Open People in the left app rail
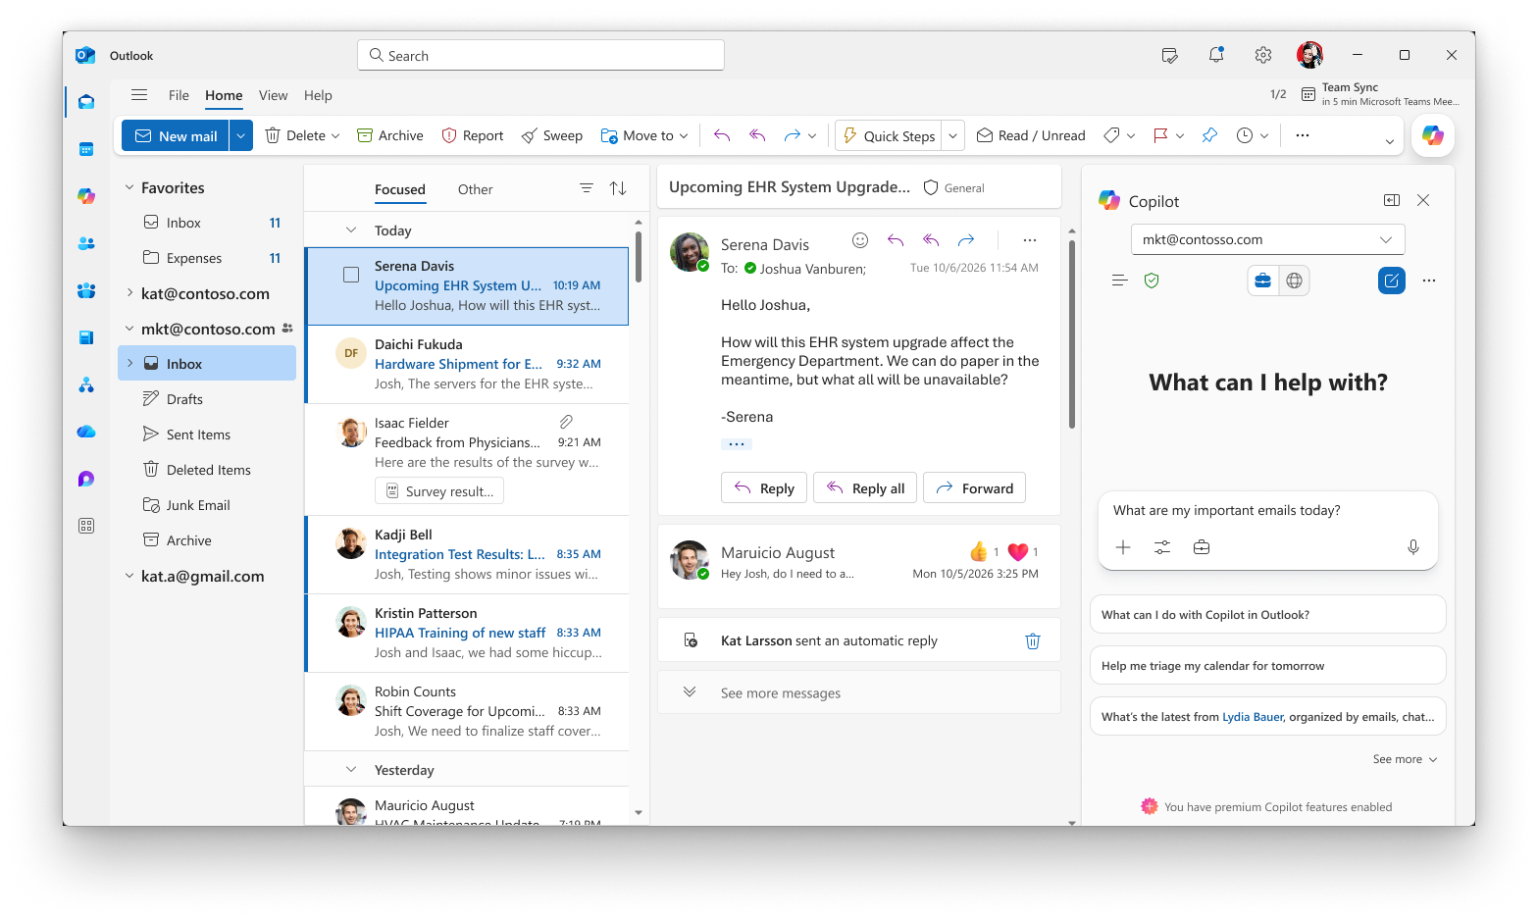 tap(86, 243)
